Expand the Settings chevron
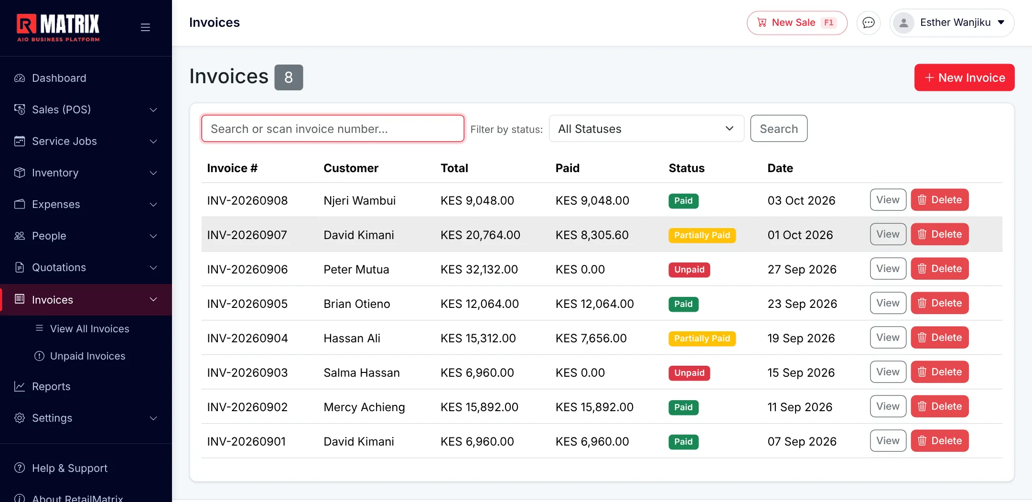1032x502 pixels. pyautogui.click(x=153, y=418)
